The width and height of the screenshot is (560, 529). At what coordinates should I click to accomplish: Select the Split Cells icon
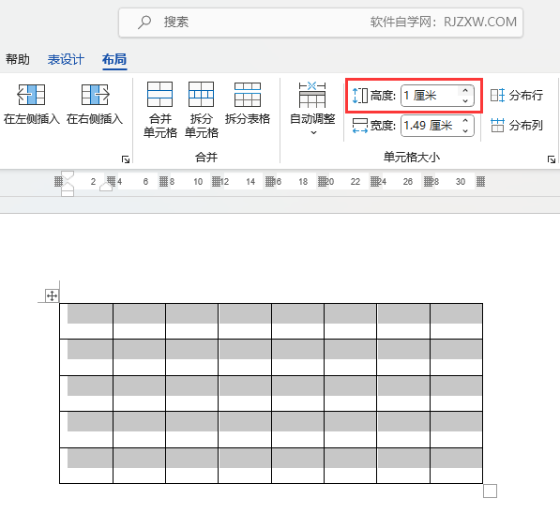(x=201, y=95)
